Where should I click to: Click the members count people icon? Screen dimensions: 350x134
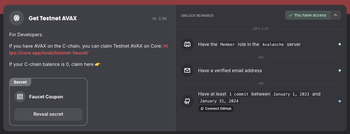click(x=154, y=19)
